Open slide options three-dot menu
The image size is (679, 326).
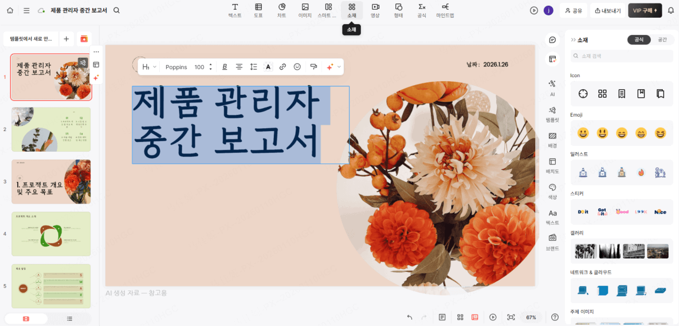click(x=96, y=51)
